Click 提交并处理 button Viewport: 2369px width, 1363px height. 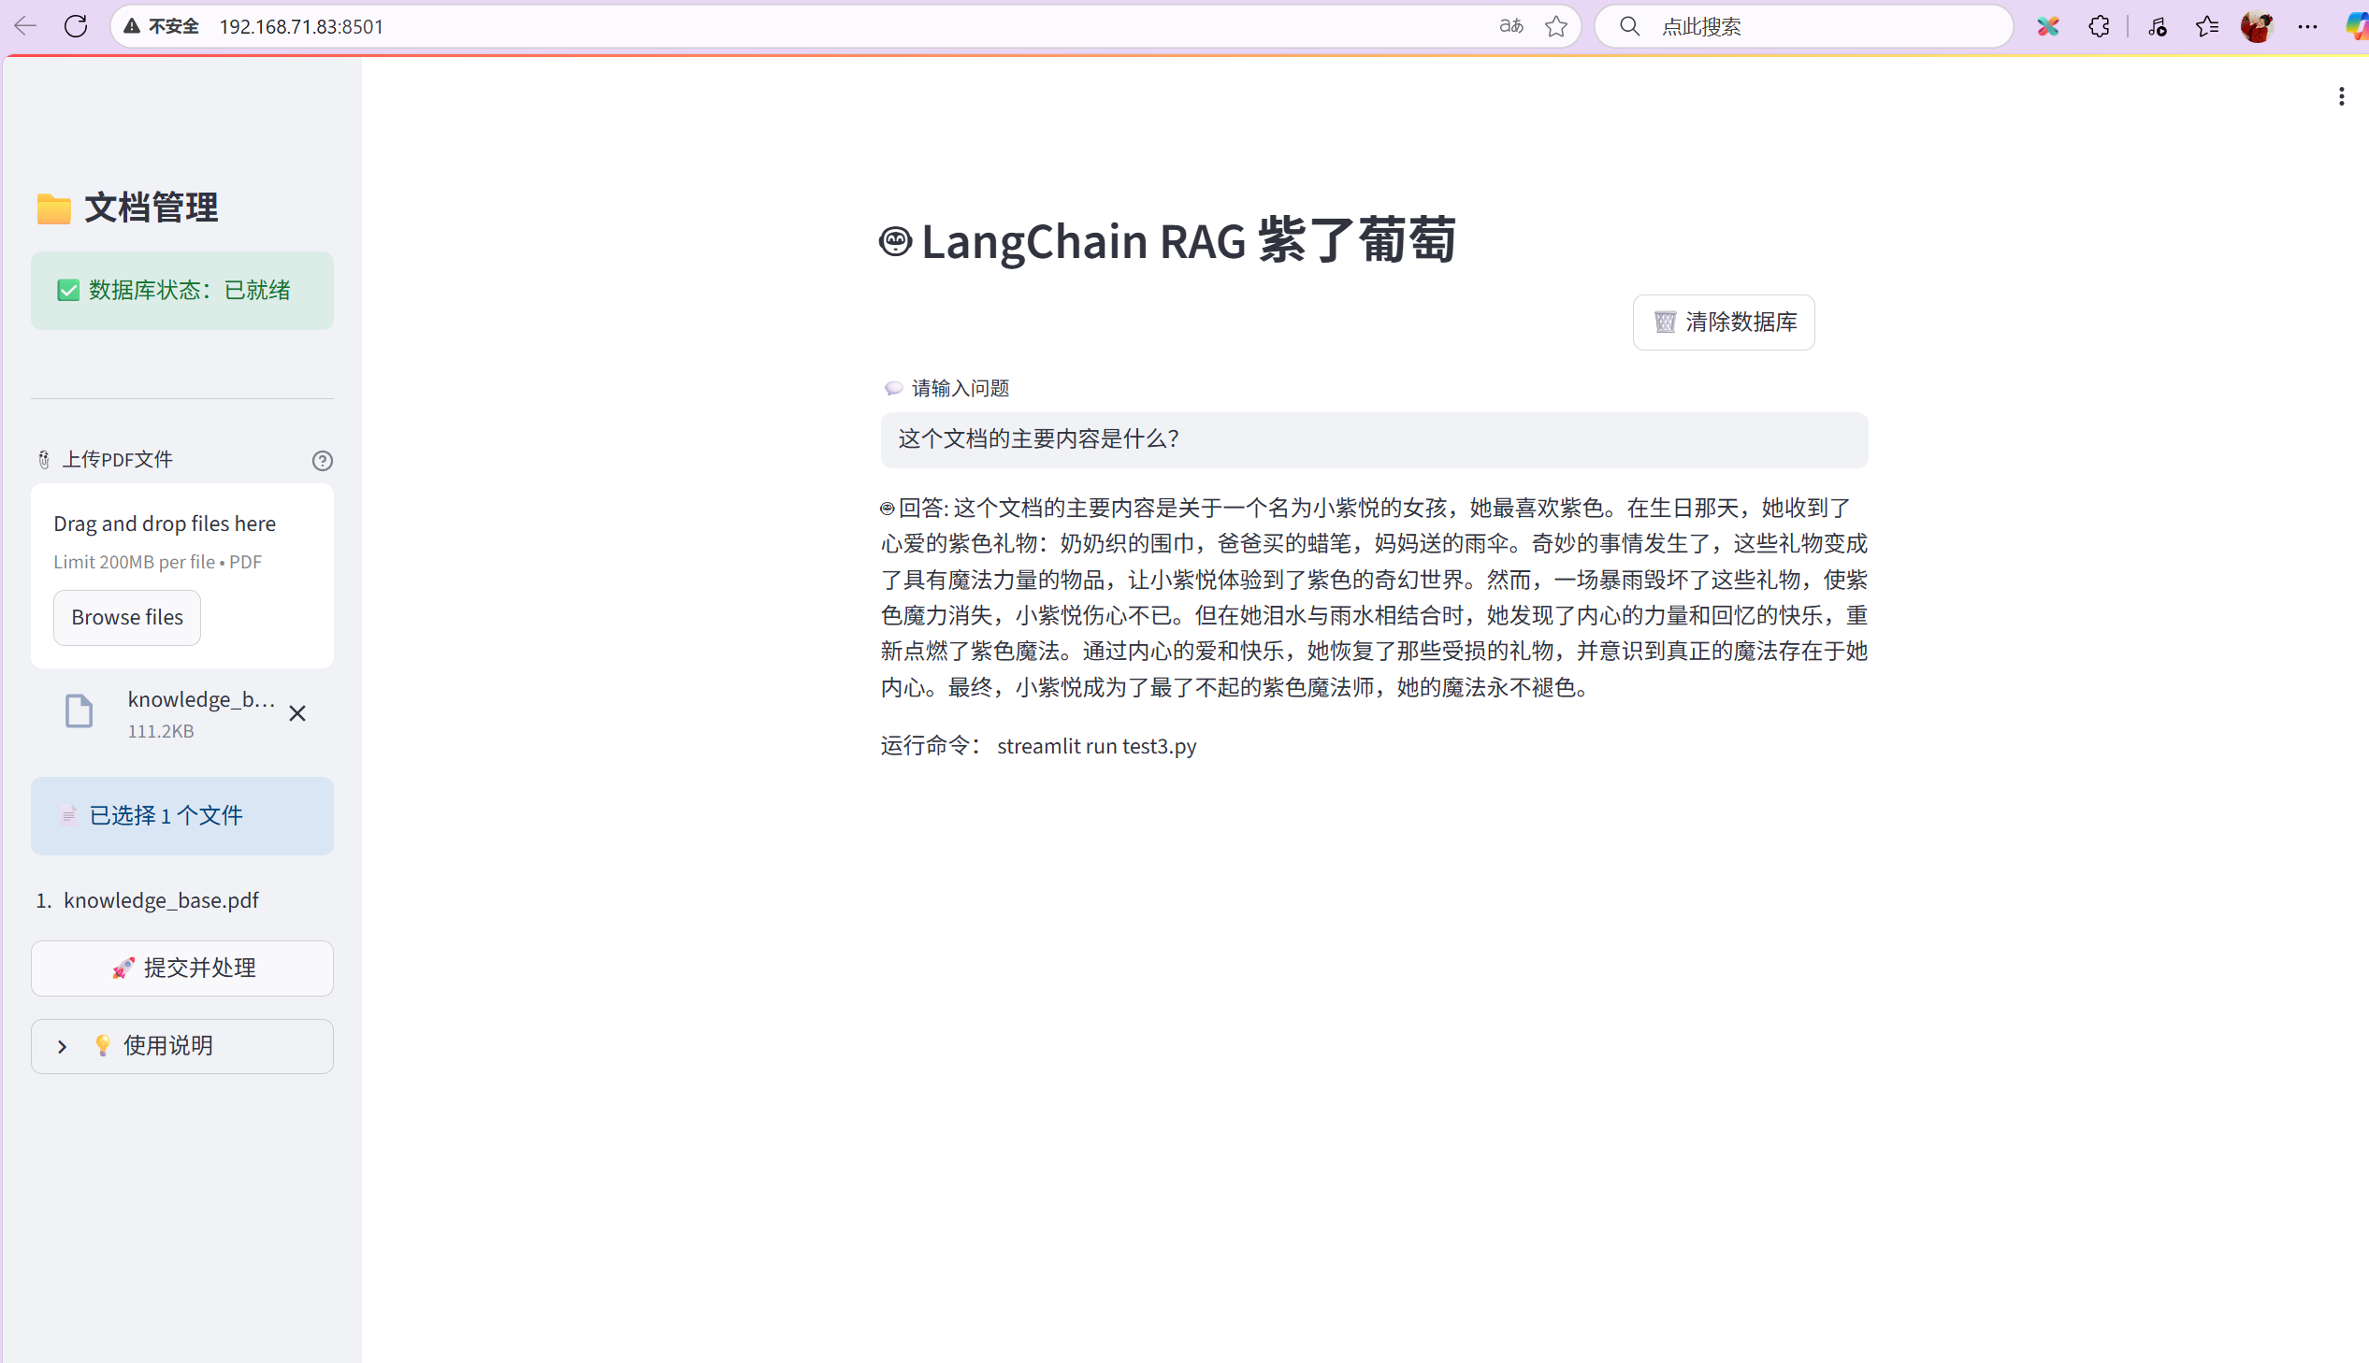pos(182,968)
